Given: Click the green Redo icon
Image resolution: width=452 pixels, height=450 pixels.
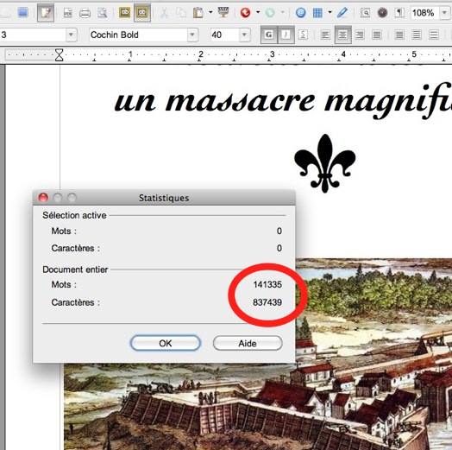Looking at the screenshot, I should pyautogui.click(x=270, y=12).
